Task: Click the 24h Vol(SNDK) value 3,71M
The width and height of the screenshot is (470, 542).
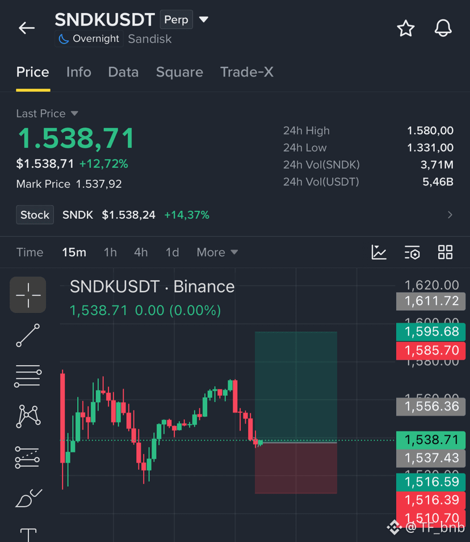Action: (437, 165)
